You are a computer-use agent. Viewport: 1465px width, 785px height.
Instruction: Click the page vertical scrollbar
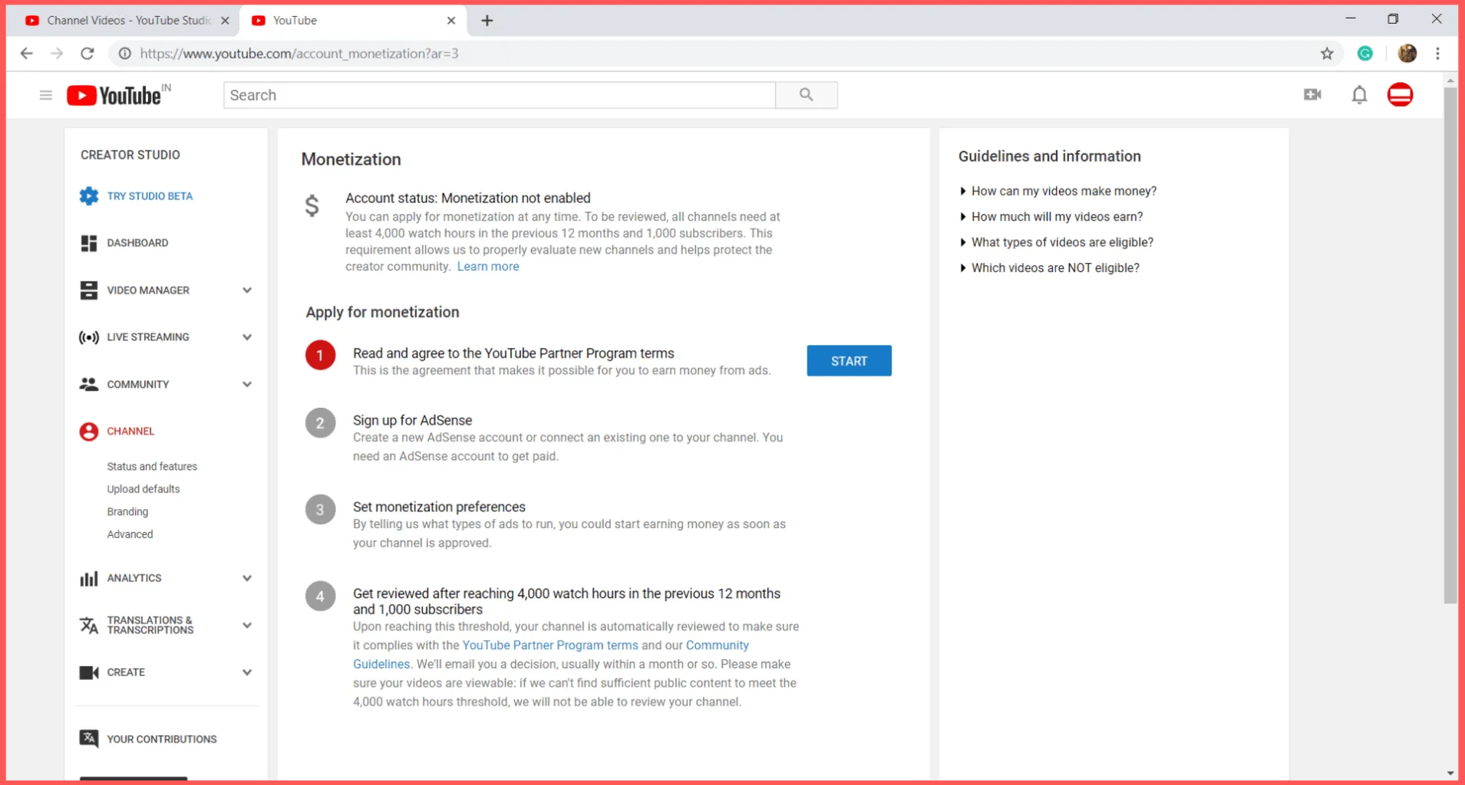click(1450, 345)
